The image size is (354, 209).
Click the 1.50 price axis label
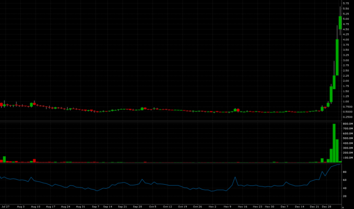pos(346,92)
